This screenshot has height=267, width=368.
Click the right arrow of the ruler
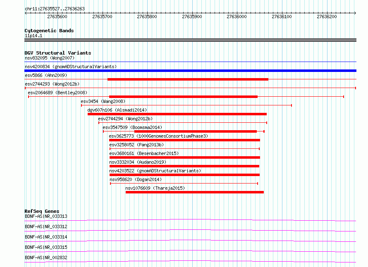355,13
